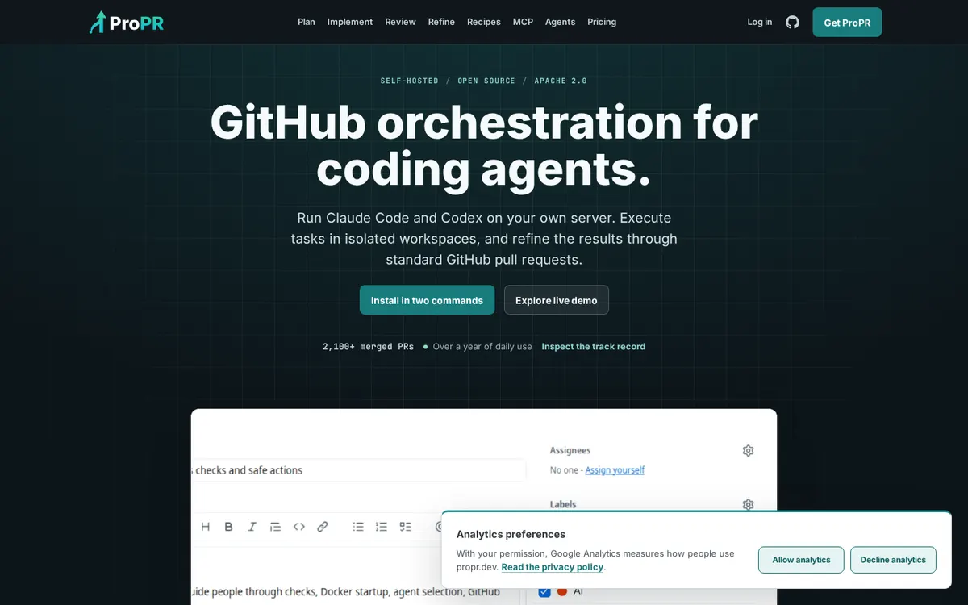Image resolution: width=968 pixels, height=605 pixels.
Task: Open the Implement nav item
Action: click(350, 22)
